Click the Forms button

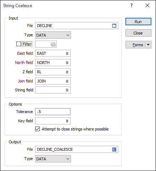tap(135, 45)
